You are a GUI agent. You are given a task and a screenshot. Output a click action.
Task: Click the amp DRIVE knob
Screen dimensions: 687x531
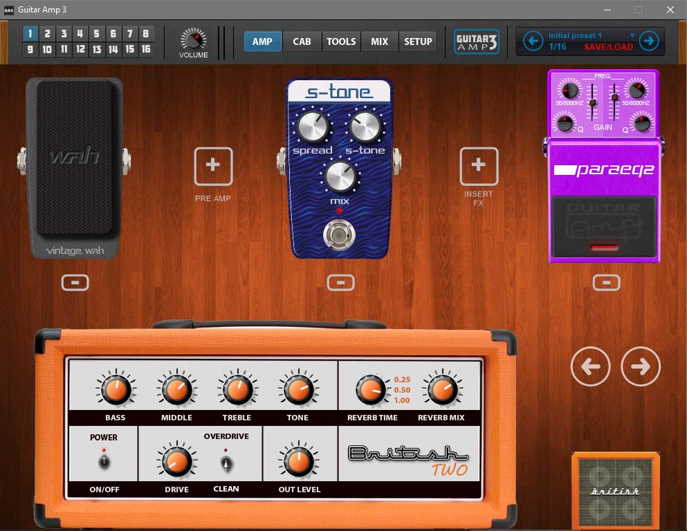tap(176, 461)
